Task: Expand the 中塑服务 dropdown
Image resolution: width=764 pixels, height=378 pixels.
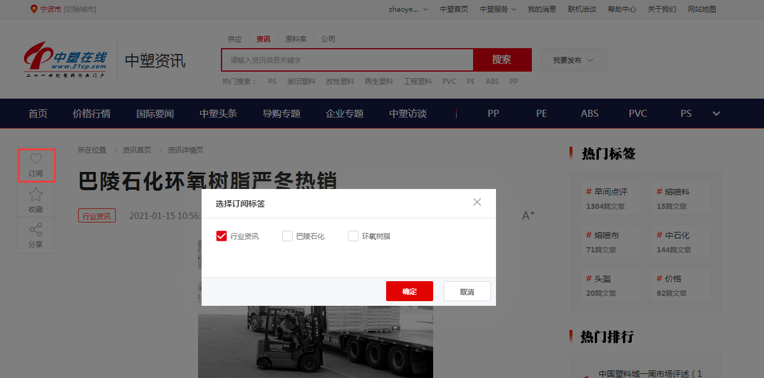Action: 498,9
